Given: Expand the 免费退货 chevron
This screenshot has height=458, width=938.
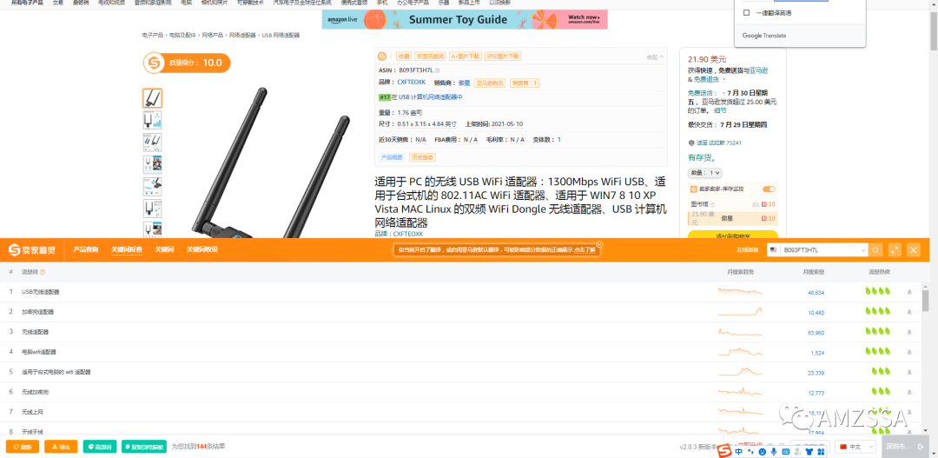Looking at the screenshot, I should tap(723, 79).
